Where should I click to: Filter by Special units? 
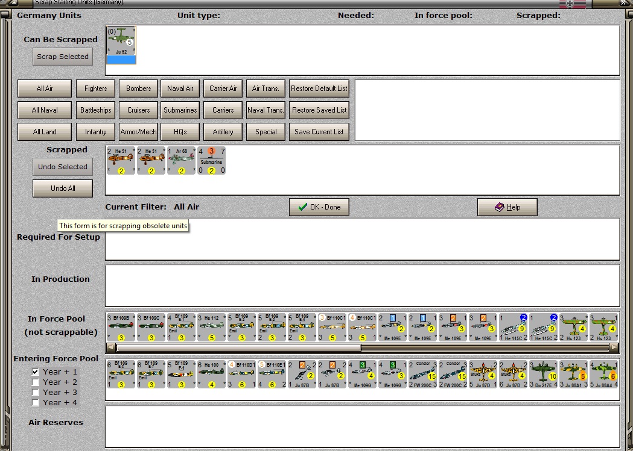coord(266,132)
